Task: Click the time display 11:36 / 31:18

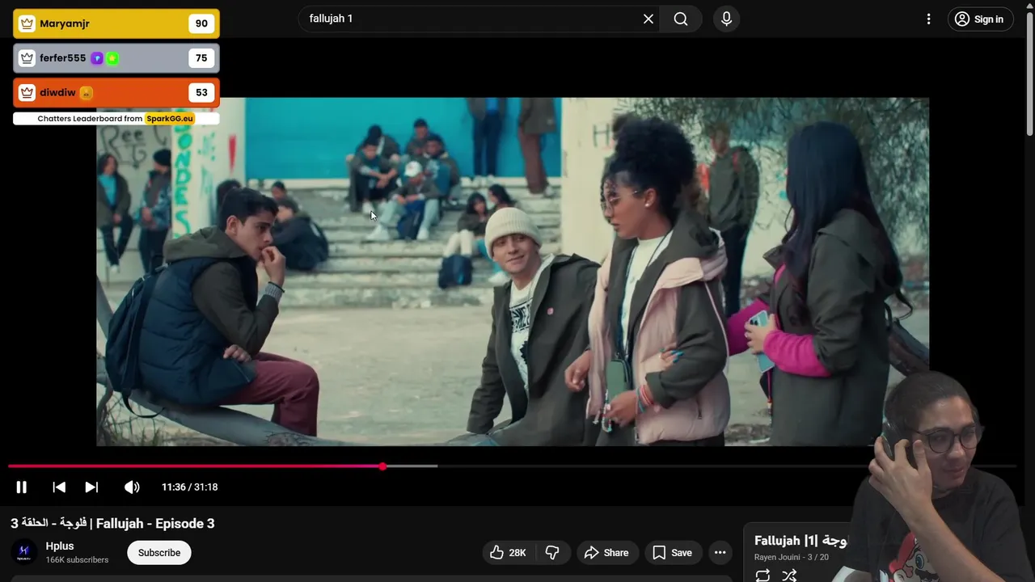Action: click(x=189, y=487)
